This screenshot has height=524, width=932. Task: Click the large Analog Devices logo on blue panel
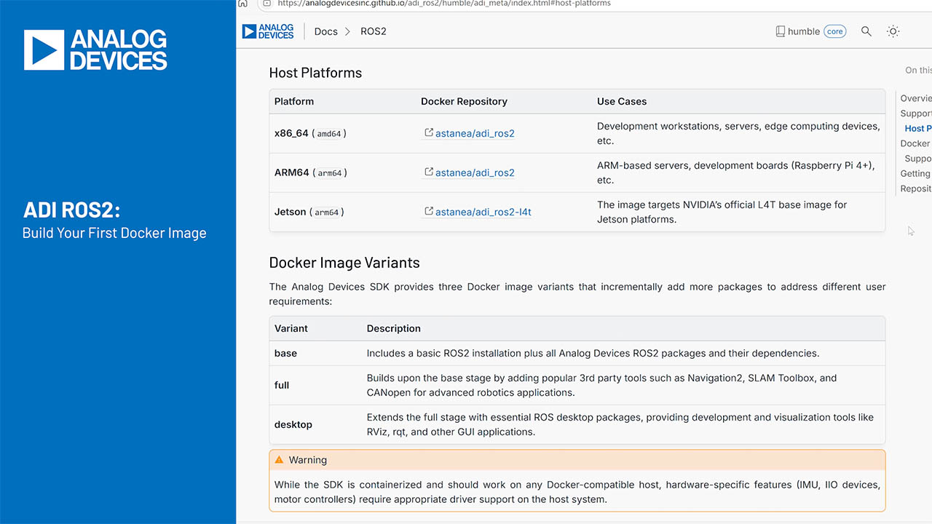pos(95,49)
